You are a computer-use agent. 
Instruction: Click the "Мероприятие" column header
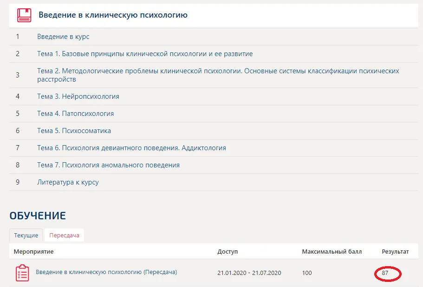[x=33, y=251]
